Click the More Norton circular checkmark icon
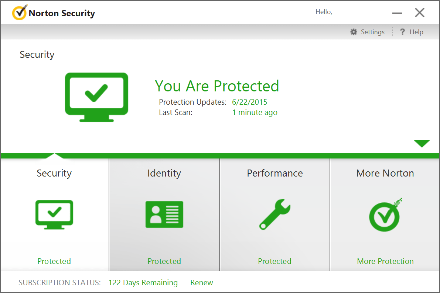Screen dimensions: 440x293 (385, 215)
